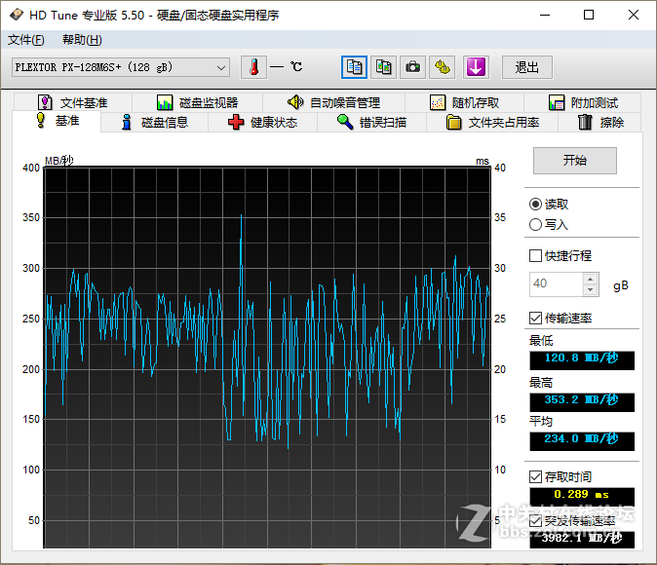
Task: Open options via the wrench icon
Action: [x=442, y=67]
